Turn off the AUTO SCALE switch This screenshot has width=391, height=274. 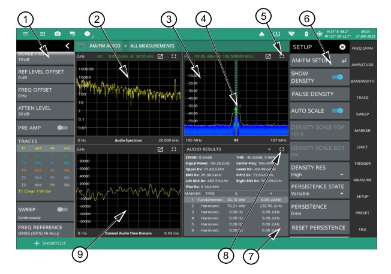[339, 111]
